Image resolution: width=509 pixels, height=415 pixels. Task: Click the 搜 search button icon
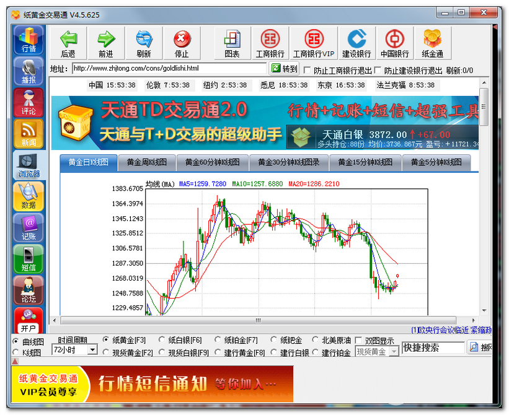tap(480, 347)
